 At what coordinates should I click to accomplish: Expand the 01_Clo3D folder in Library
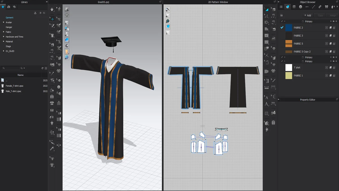(x=4, y=51)
